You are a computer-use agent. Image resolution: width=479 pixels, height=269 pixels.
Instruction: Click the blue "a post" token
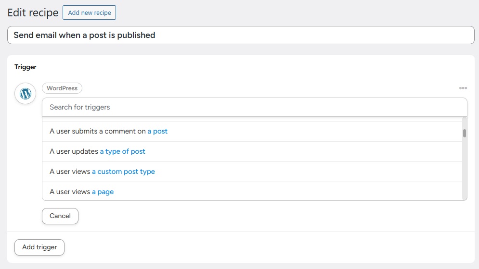pos(157,131)
